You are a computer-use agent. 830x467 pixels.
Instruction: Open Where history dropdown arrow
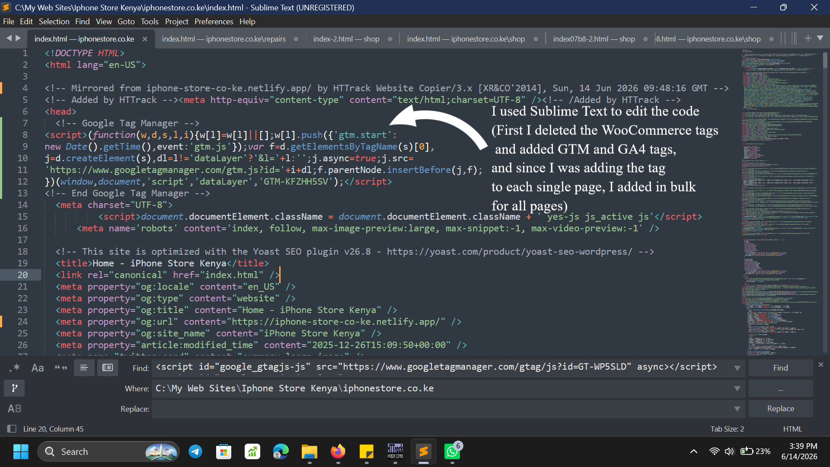(737, 388)
